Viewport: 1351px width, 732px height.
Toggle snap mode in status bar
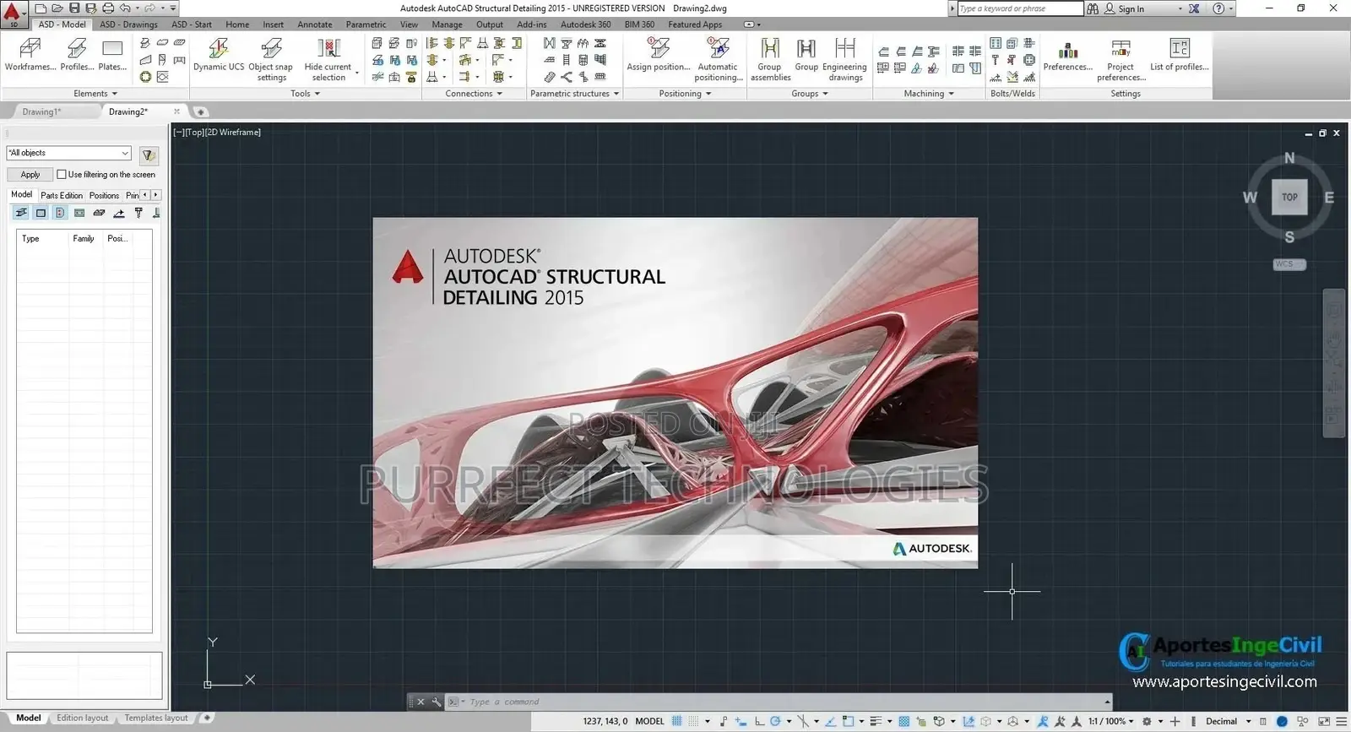point(694,721)
